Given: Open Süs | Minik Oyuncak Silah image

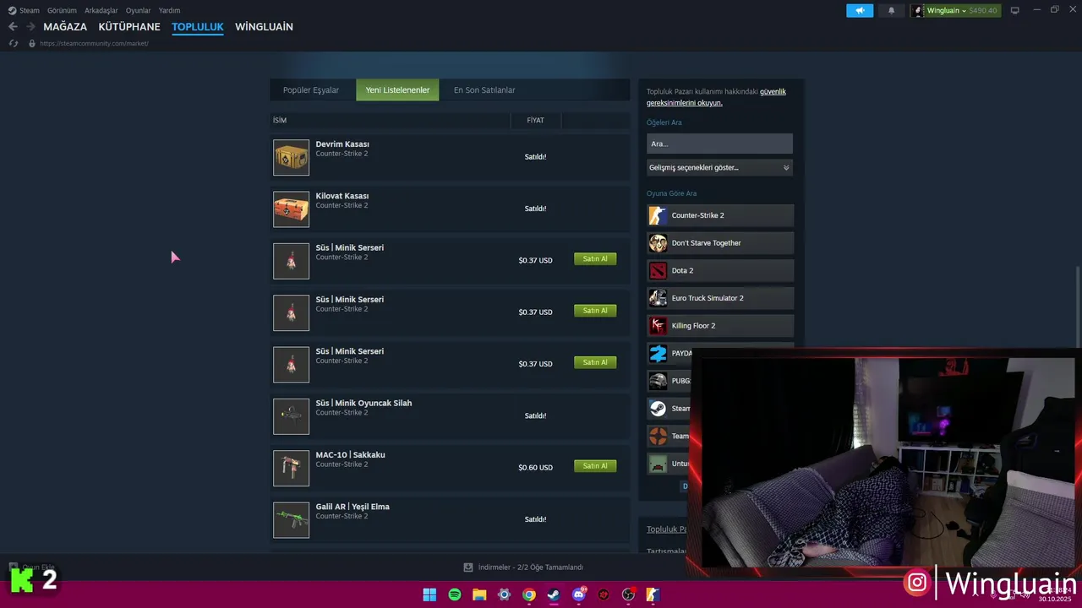Looking at the screenshot, I should 291,416.
